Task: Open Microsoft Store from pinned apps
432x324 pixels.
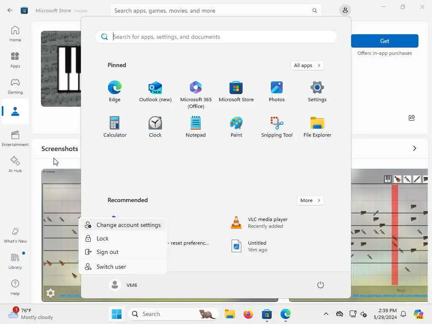Action: (236, 92)
